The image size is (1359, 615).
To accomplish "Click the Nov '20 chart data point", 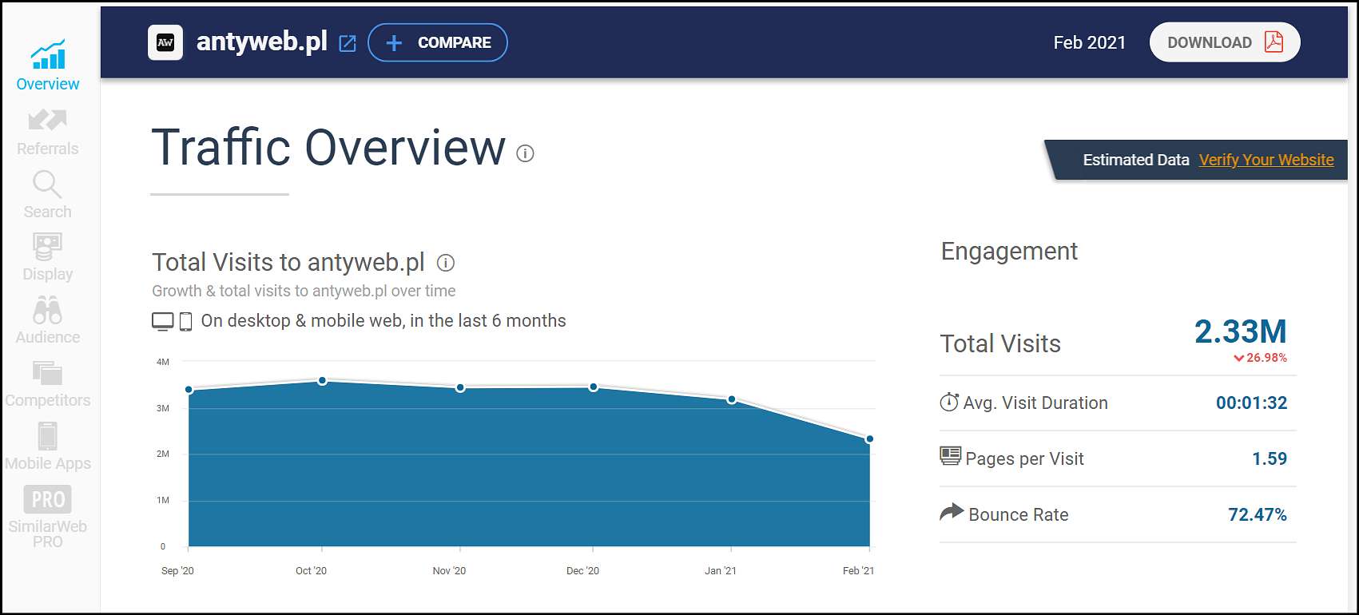I will coord(460,388).
